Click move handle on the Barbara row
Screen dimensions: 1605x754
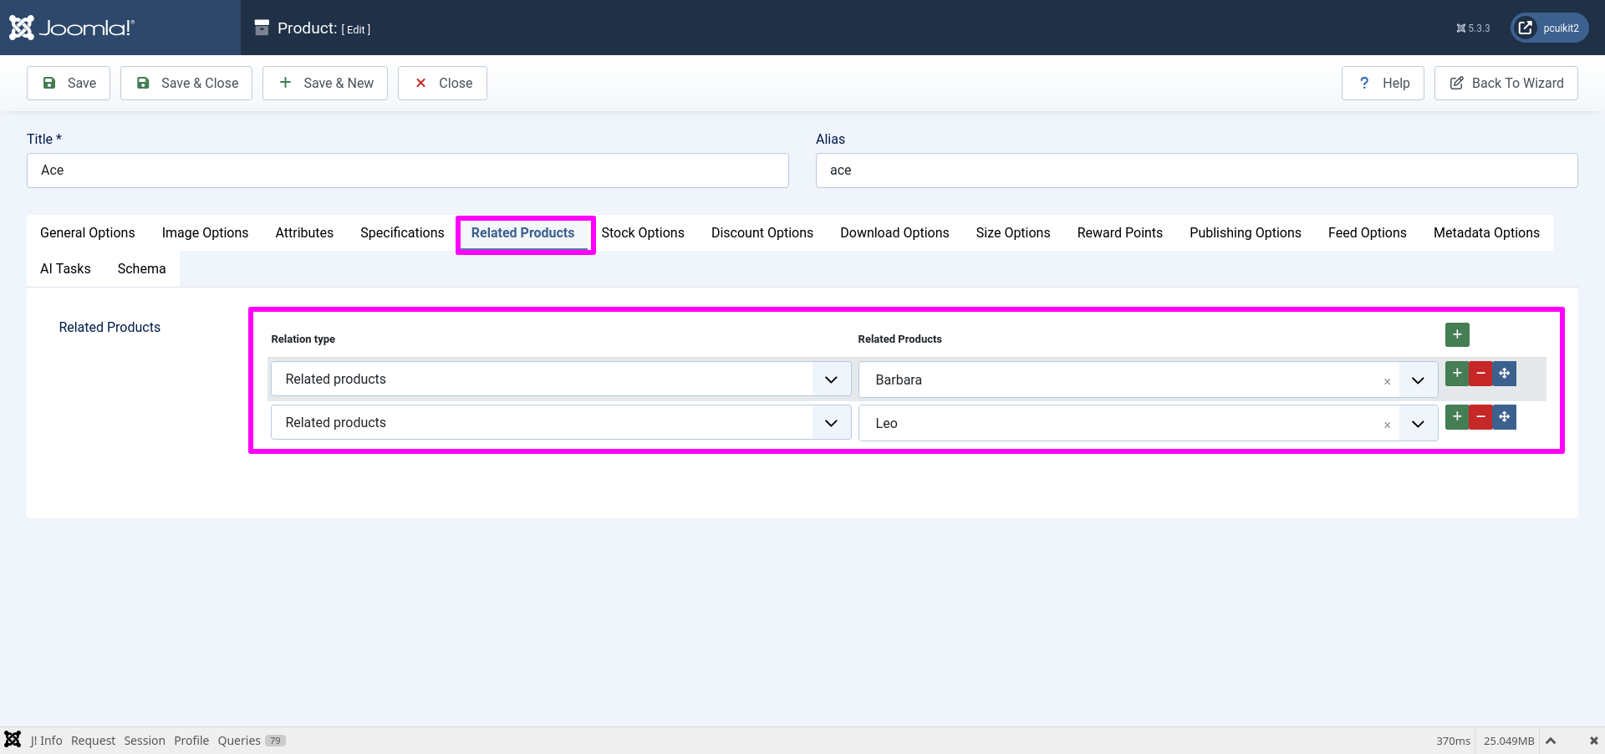point(1505,374)
